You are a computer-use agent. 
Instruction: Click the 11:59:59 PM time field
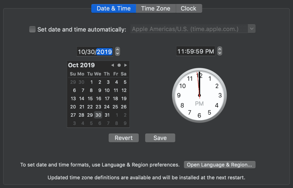196,51
